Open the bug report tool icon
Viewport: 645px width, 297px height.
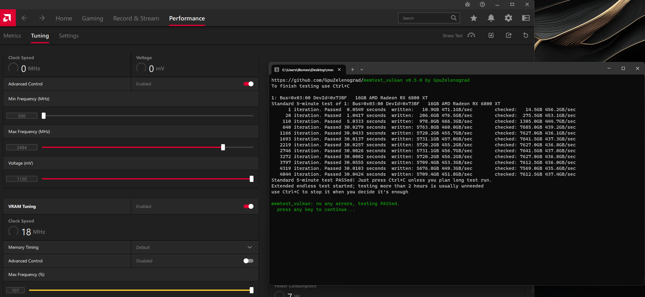tap(468, 4)
